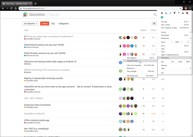Go to the browser home page icon
Image resolution: width=193 pixels, height=137 pixels.
pos(16,9)
